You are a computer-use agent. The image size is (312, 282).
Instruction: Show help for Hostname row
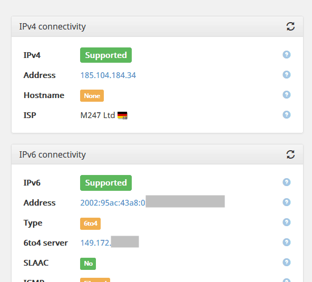tap(287, 94)
